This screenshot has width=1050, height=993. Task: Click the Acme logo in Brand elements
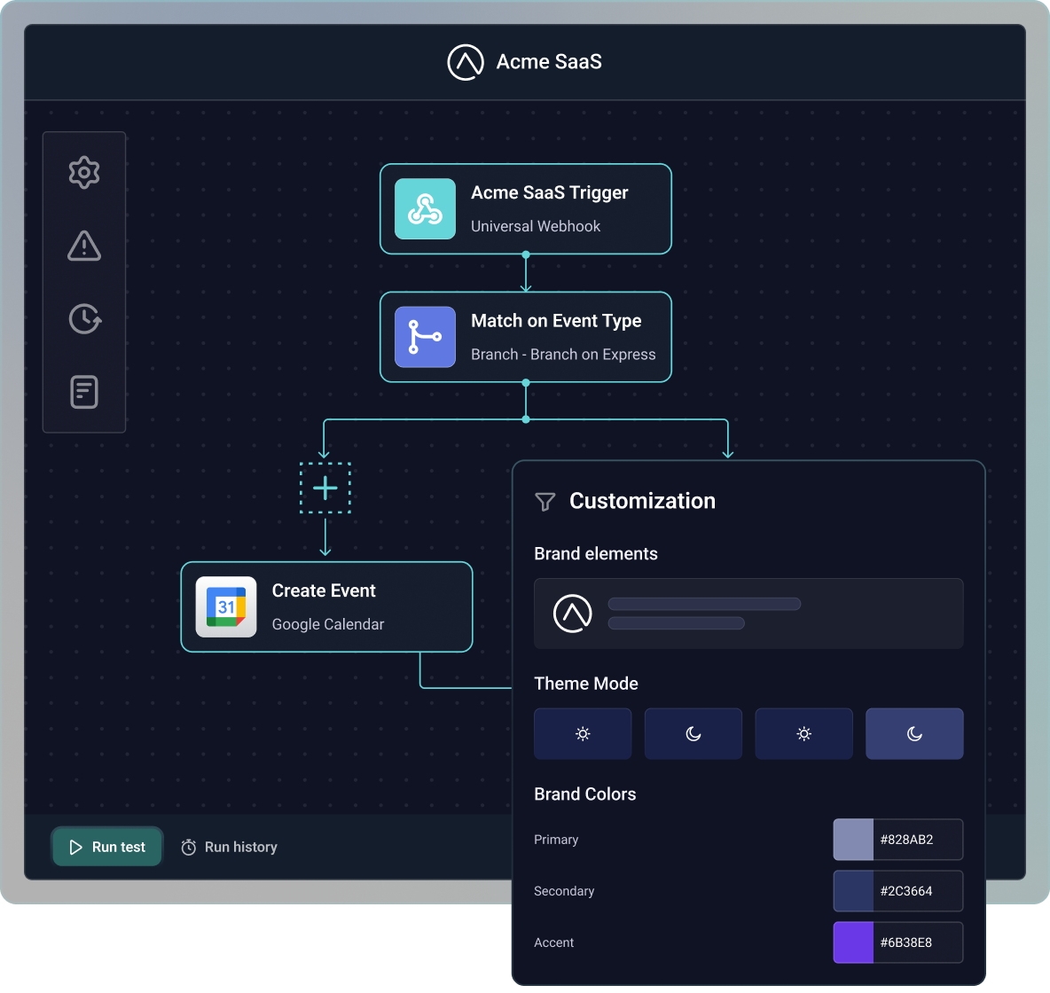pos(573,614)
